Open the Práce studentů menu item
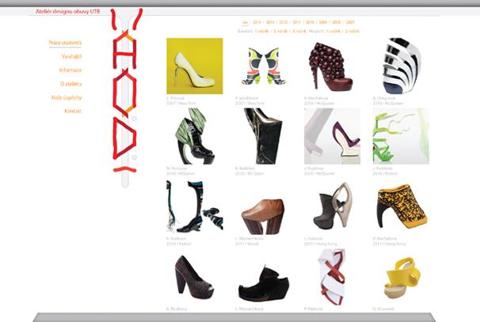 (65, 43)
